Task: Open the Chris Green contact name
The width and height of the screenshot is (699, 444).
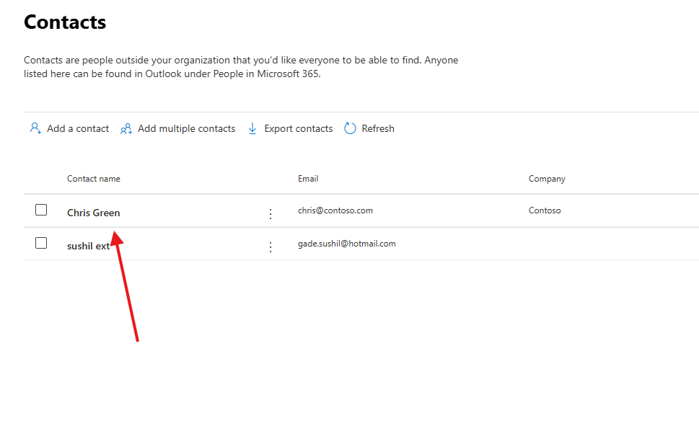Action: point(94,213)
